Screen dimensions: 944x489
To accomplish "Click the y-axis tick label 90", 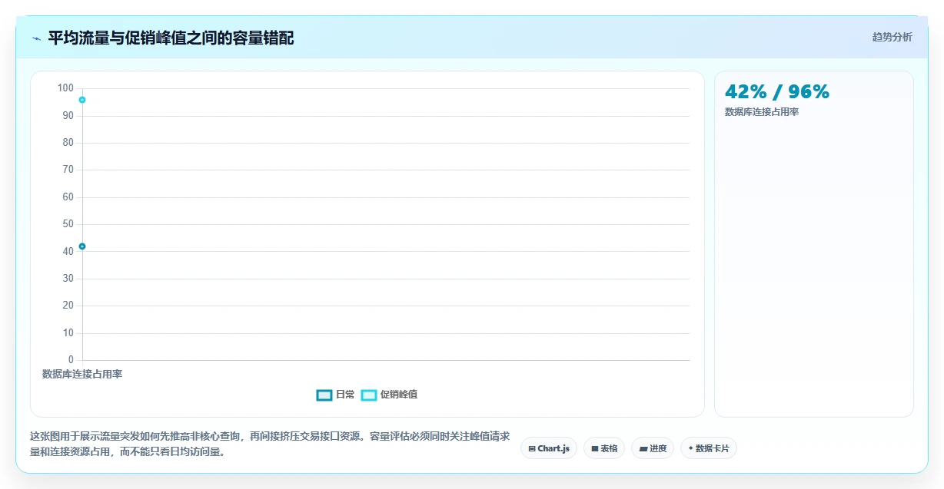I will [68, 115].
